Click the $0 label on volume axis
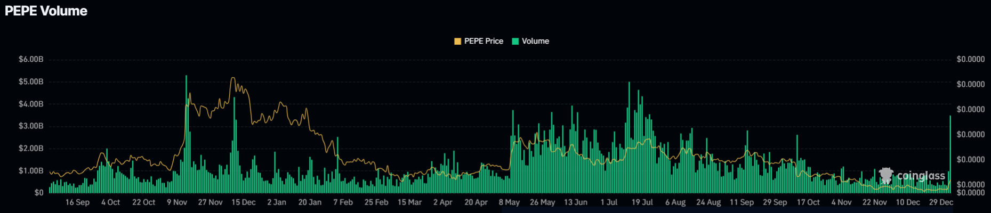The width and height of the screenshot is (991, 213). 39,193
